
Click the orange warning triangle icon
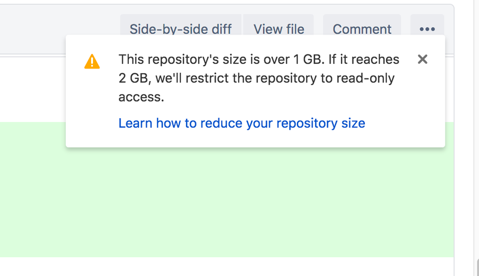pyautogui.click(x=92, y=62)
